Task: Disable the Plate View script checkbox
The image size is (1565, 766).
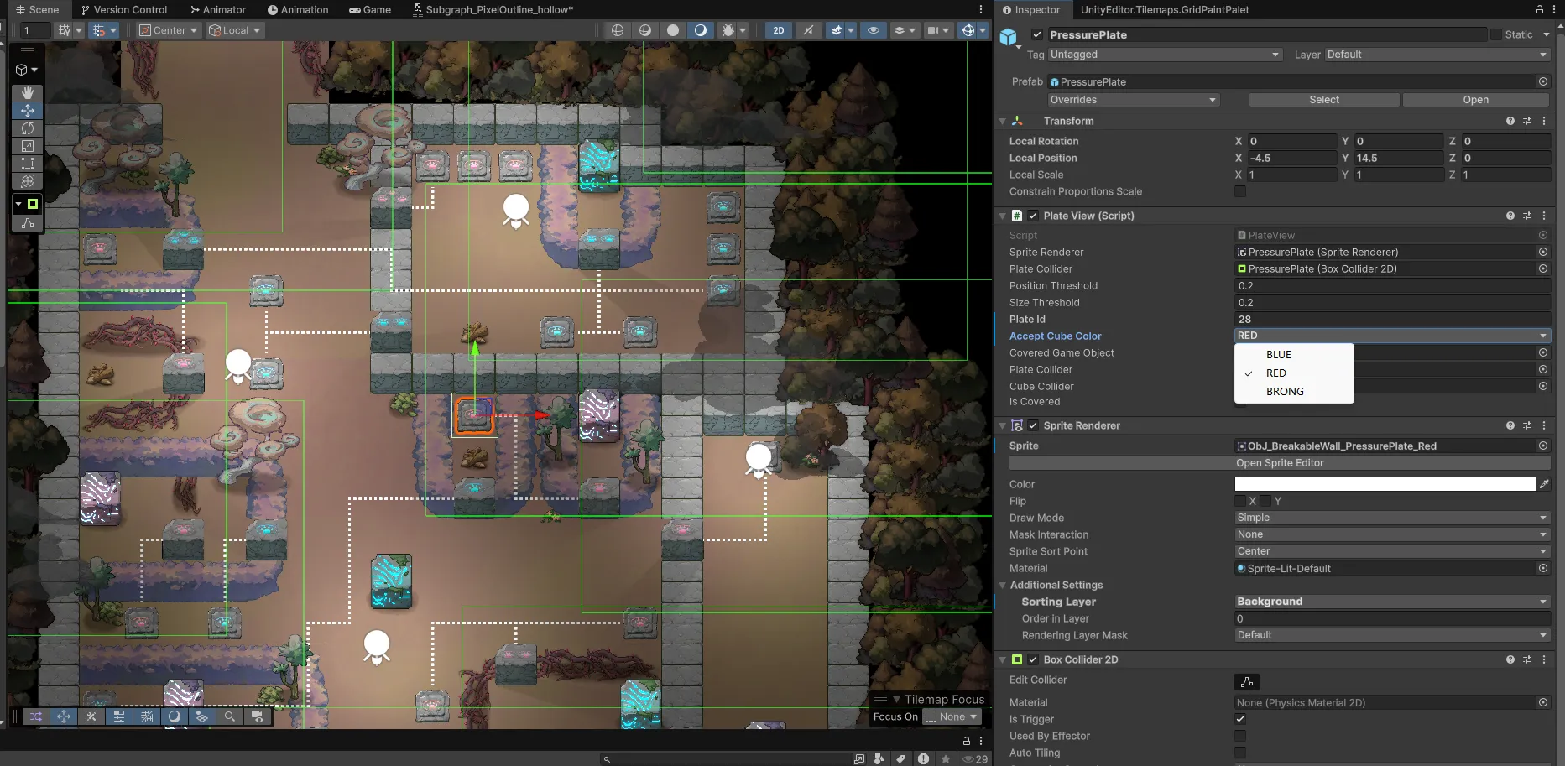Action: (1033, 216)
